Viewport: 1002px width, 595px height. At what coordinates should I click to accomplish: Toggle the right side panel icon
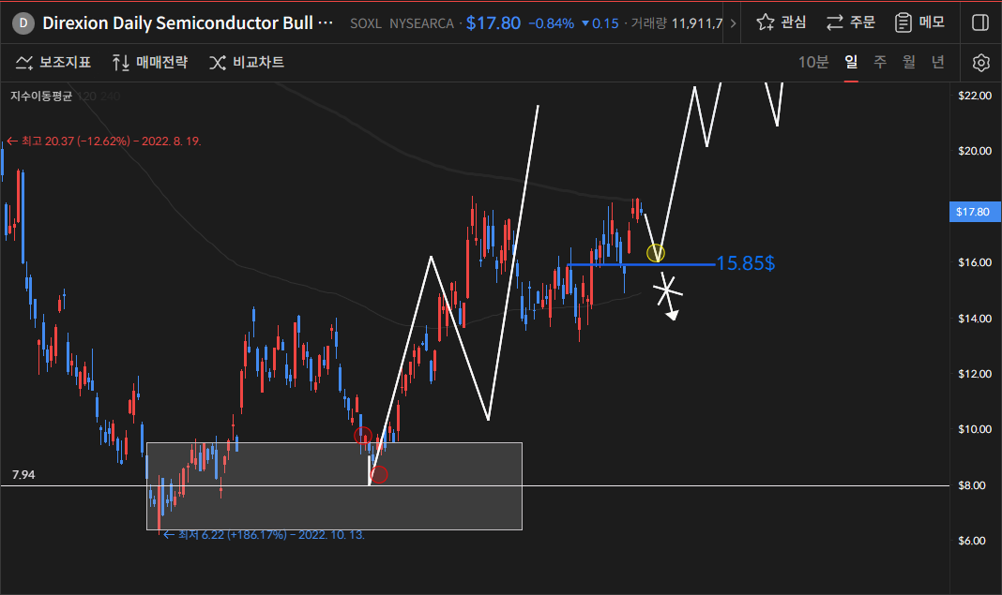coord(980,22)
